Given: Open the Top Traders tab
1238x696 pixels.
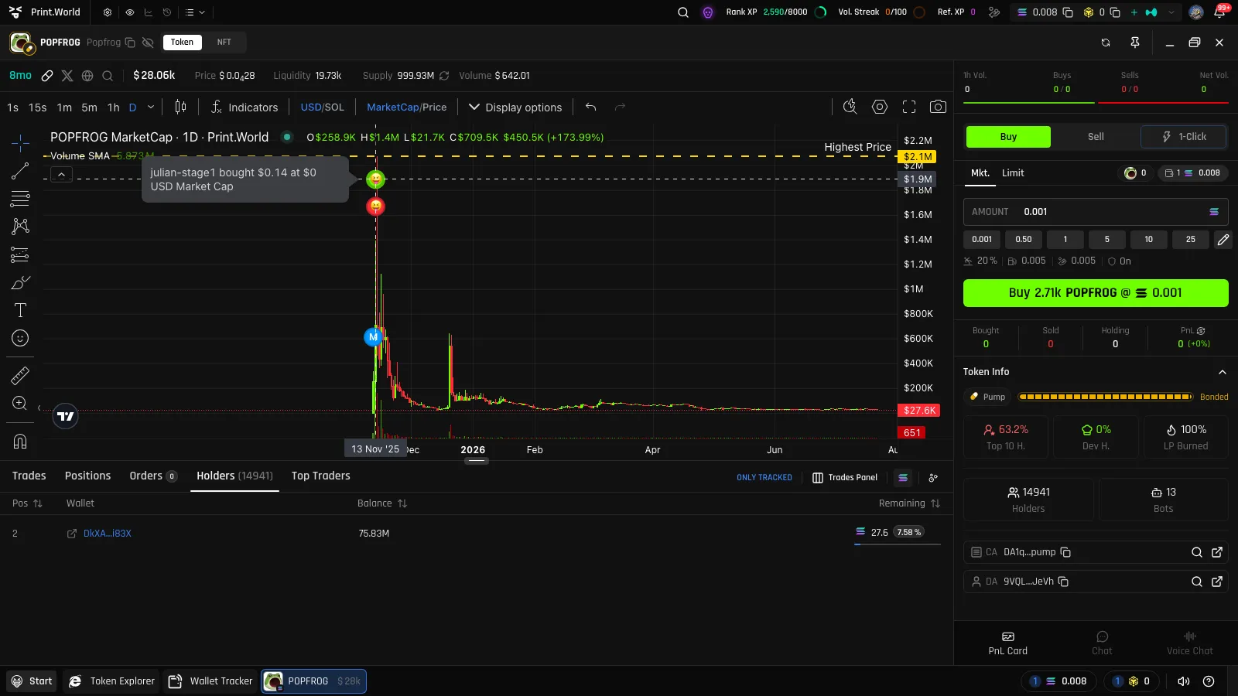Looking at the screenshot, I should 321,476.
